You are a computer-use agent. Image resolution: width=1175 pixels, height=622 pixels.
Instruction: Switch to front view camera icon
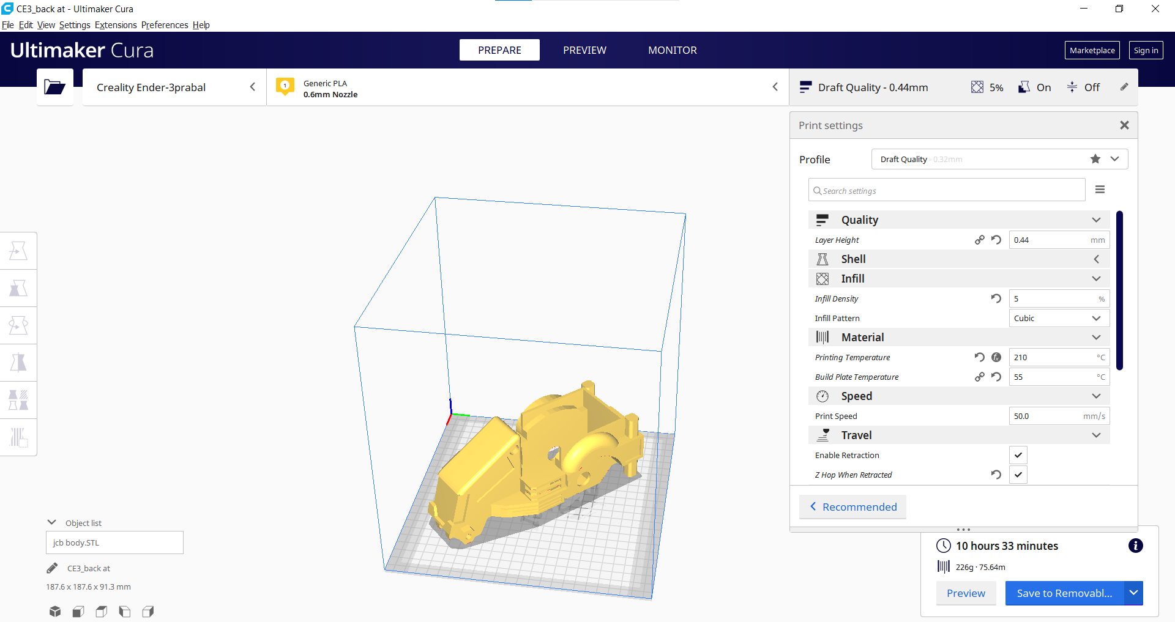(78, 611)
